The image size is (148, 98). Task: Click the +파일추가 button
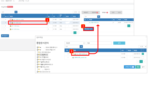pos(5,36)
